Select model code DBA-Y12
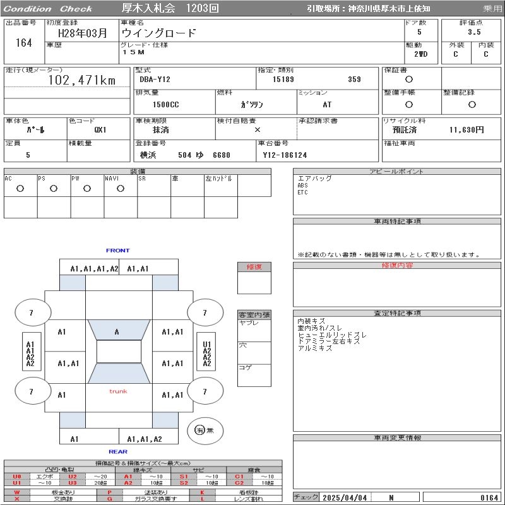The width and height of the screenshot is (505, 505). tap(155, 80)
